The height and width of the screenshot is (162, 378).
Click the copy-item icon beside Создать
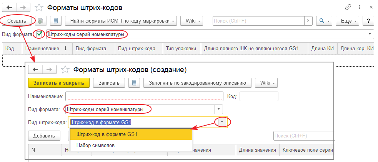click(x=42, y=21)
